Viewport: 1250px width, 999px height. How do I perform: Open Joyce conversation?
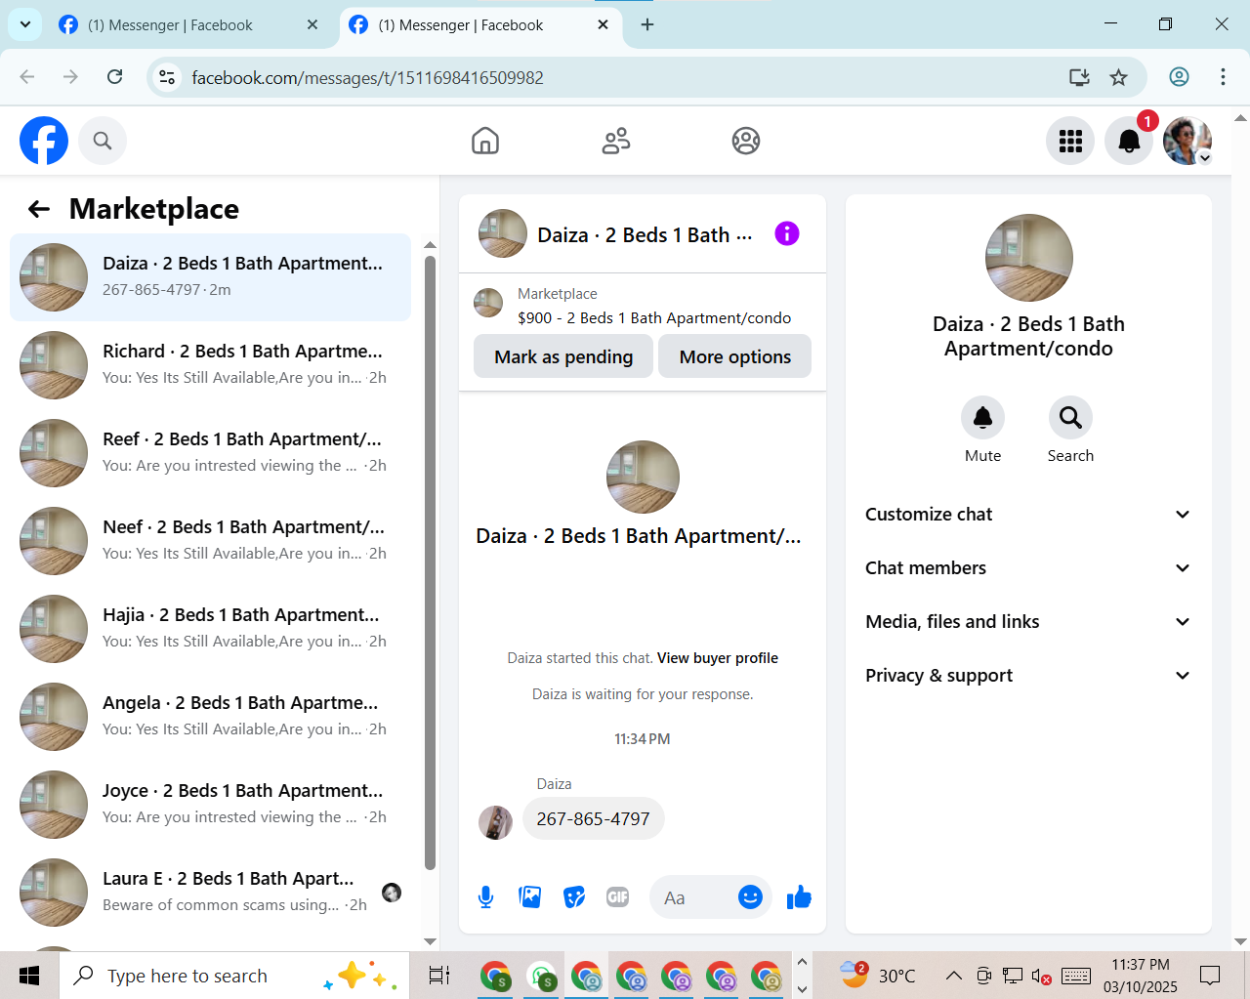click(210, 805)
